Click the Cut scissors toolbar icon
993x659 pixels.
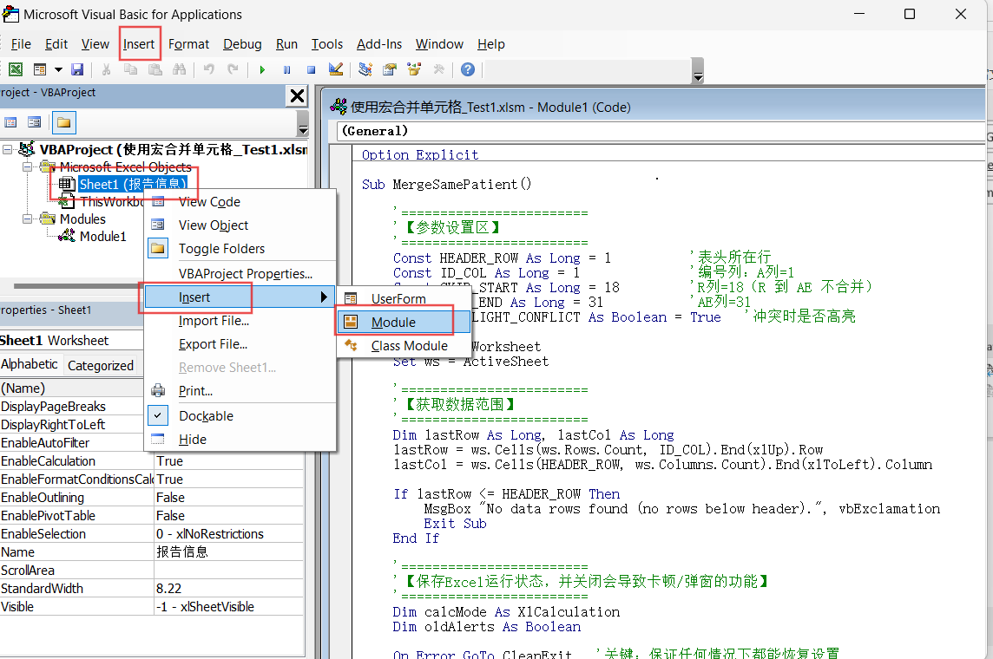107,69
